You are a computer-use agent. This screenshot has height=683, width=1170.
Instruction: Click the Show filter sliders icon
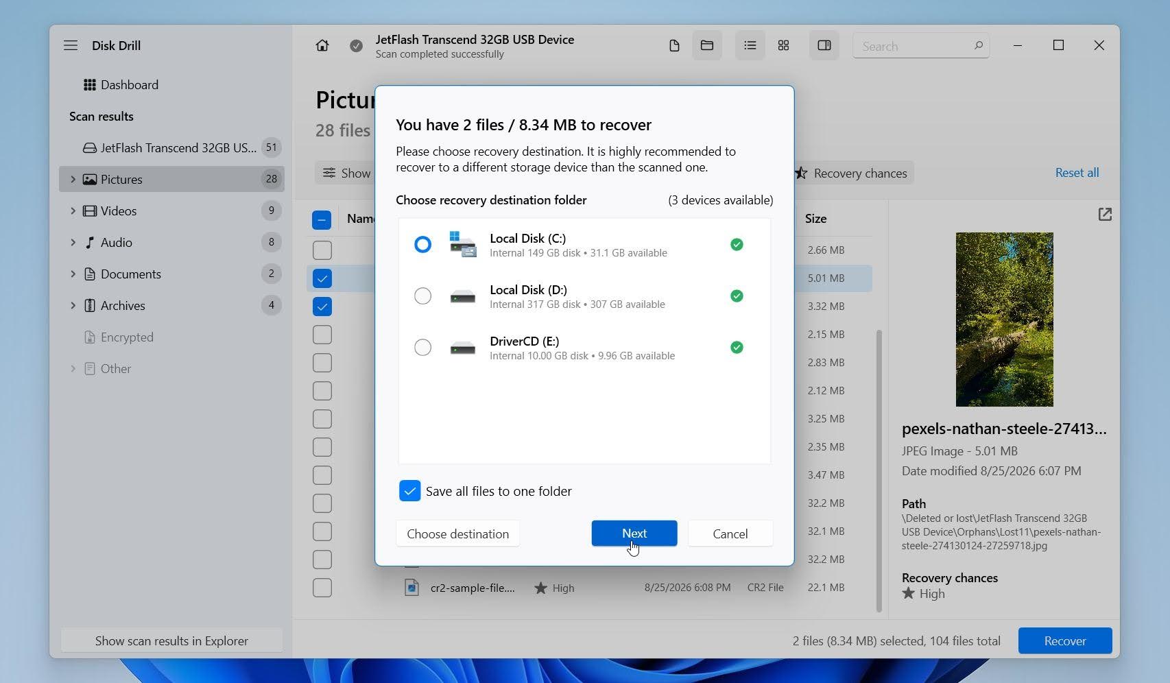(330, 173)
